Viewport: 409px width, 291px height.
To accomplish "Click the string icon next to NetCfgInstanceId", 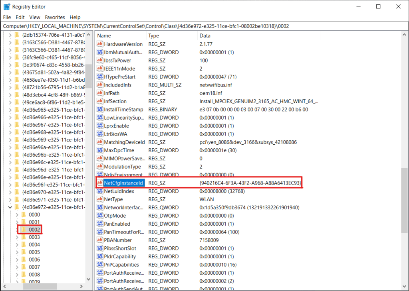I will pos(99,183).
